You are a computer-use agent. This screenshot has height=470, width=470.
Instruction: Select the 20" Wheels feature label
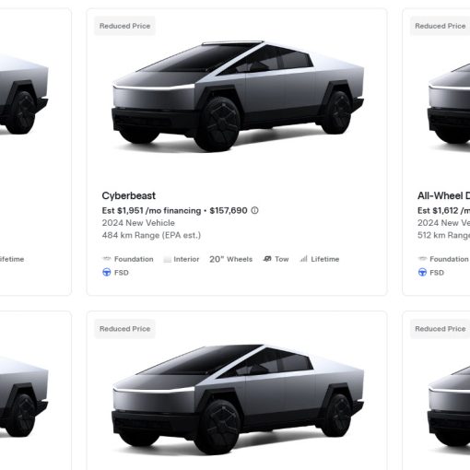[230, 259]
